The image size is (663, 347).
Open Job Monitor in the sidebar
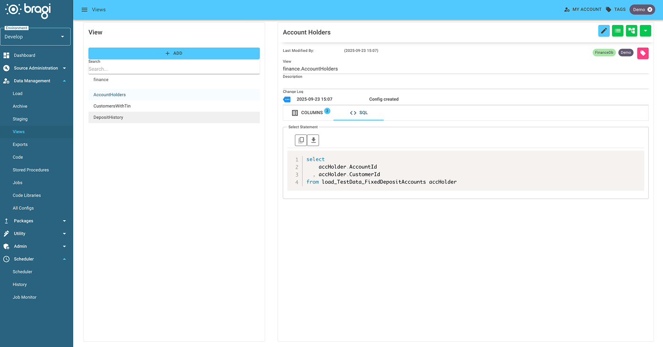[25, 297]
